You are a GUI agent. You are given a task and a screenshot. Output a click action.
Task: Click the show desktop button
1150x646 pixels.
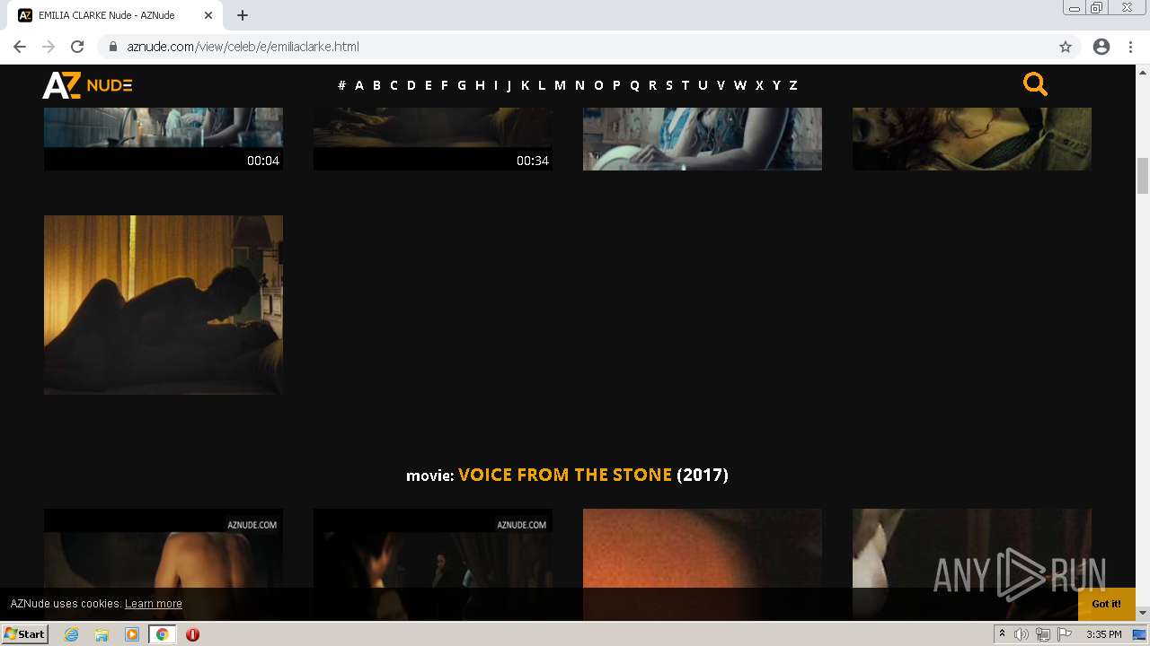(1139, 634)
